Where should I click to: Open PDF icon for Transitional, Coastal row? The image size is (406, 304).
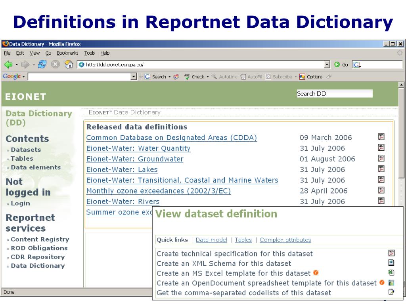pos(381,179)
